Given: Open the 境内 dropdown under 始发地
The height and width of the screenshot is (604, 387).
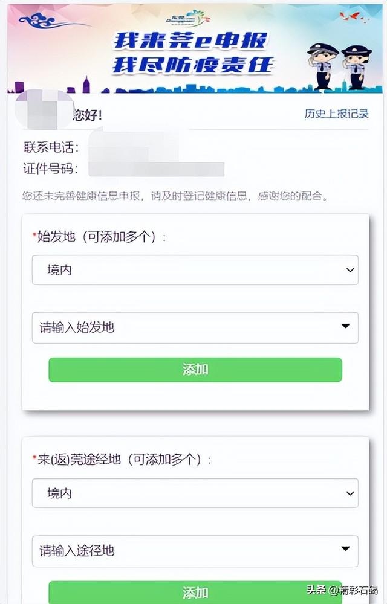Looking at the screenshot, I should (193, 270).
